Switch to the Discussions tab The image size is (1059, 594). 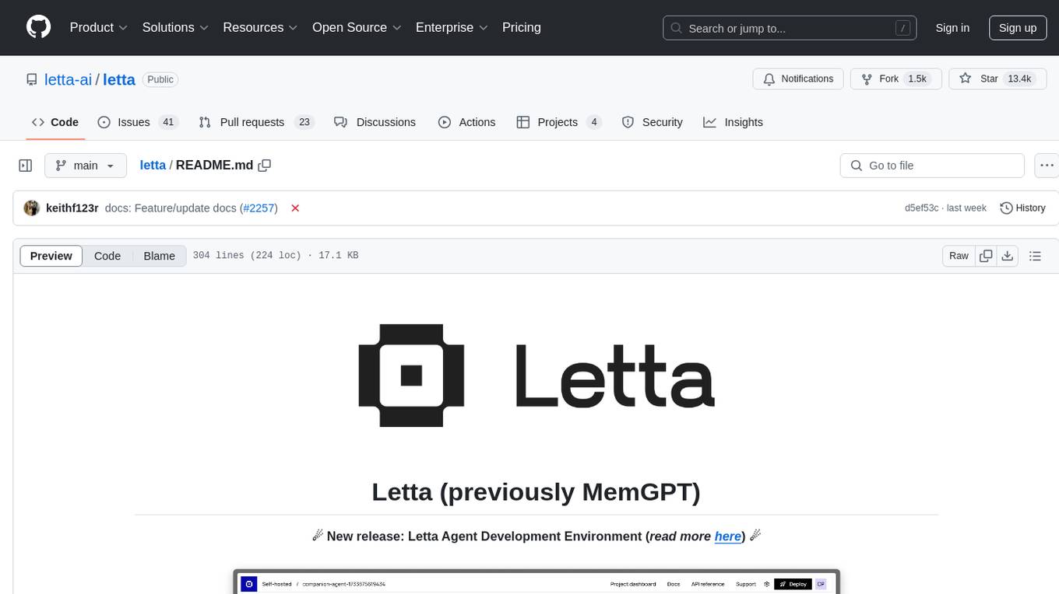tap(375, 122)
